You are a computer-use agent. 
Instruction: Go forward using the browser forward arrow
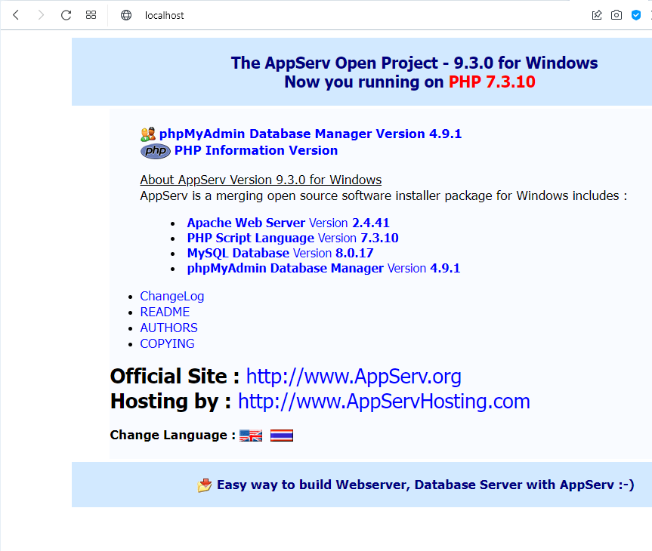pyautogui.click(x=41, y=15)
